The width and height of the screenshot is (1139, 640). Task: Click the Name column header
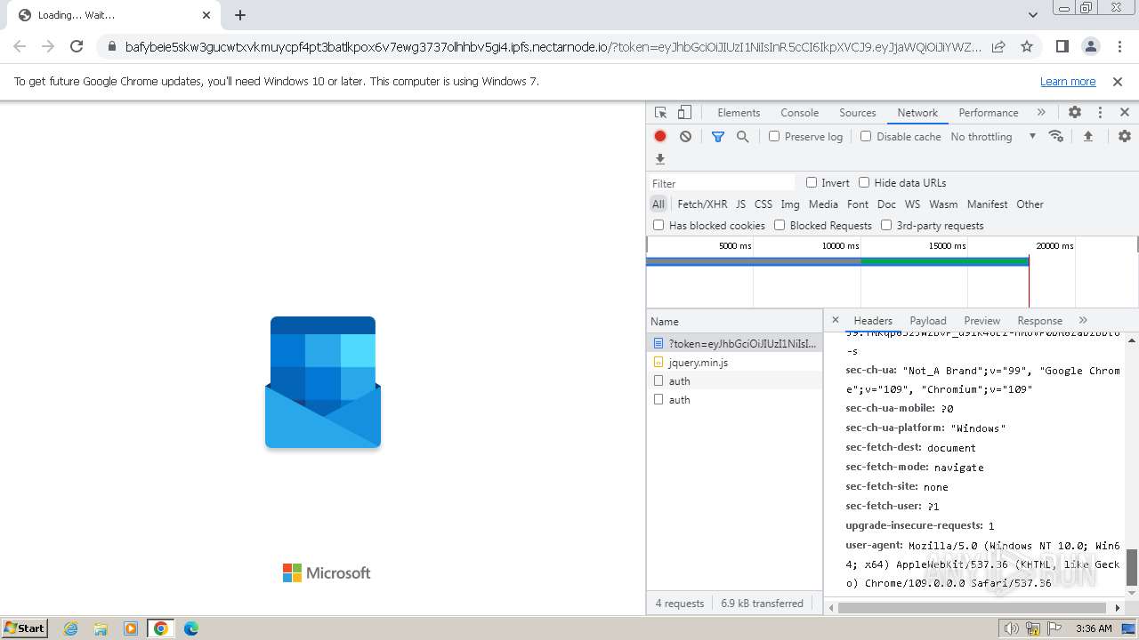[735, 321]
